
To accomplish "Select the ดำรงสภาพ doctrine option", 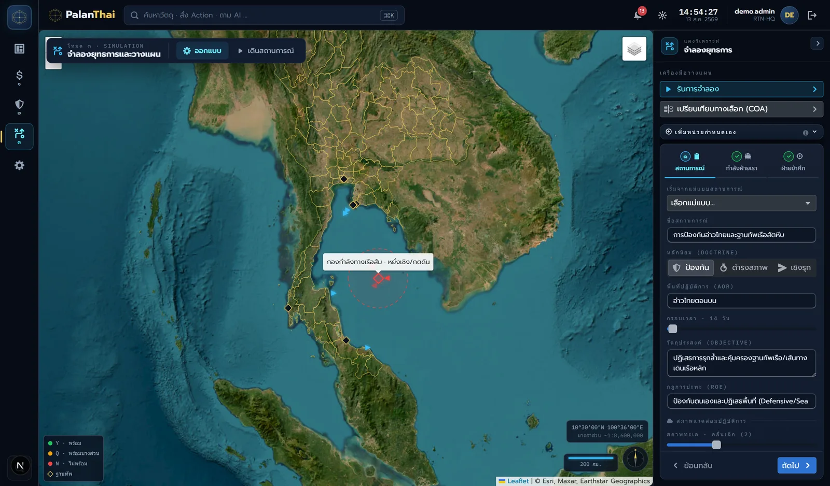I will click(x=744, y=267).
